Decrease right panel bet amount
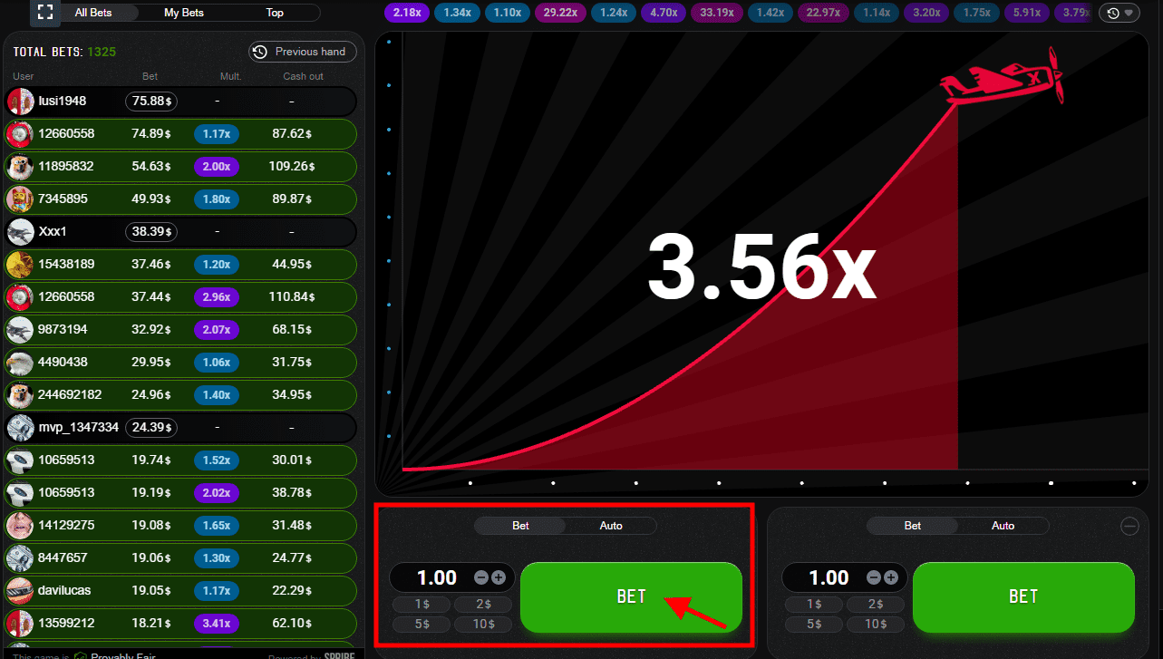Image resolution: width=1163 pixels, height=659 pixels. pos(874,577)
